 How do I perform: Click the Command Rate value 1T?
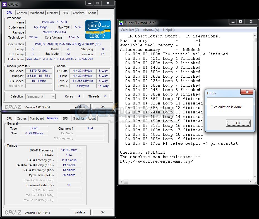[69, 185]
